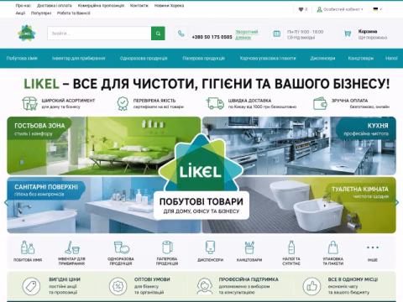Click the Оптові умови percent badge icon

pyautogui.click(x=118, y=286)
